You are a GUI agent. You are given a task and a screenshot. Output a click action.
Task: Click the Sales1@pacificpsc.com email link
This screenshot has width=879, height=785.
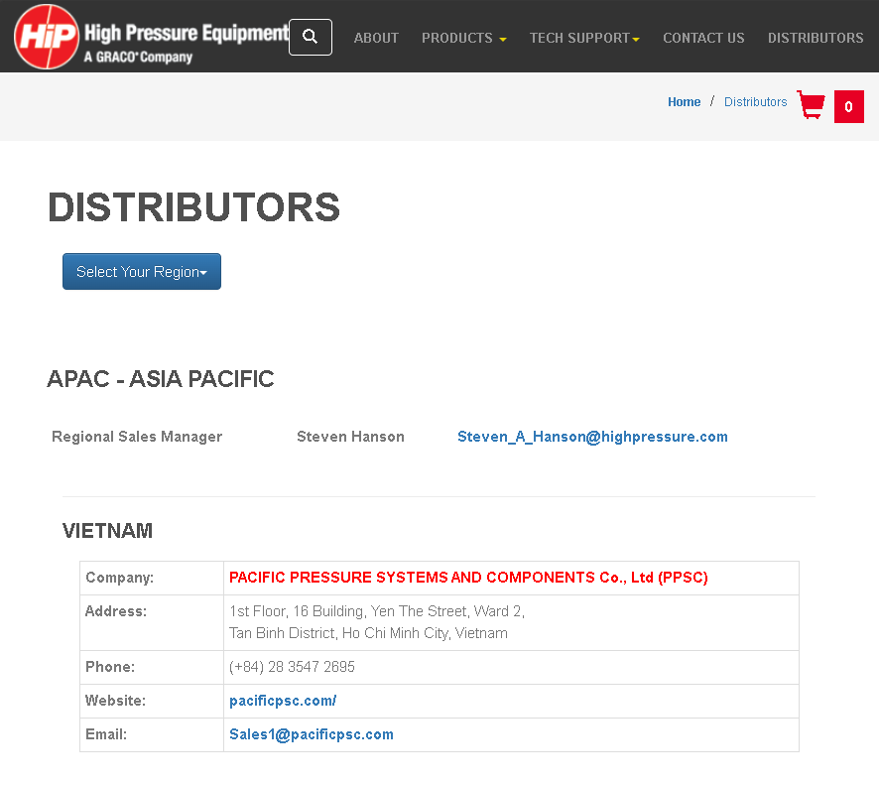pos(312,734)
